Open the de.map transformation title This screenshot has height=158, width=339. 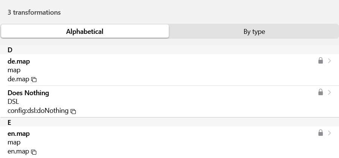(18, 61)
